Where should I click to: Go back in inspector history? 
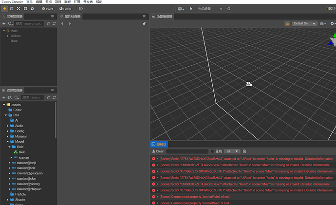(62, 23)
